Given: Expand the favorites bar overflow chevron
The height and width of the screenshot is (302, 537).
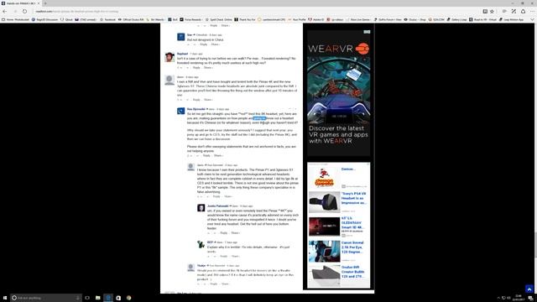Looking at the screenshot, I should pos(532,19).
